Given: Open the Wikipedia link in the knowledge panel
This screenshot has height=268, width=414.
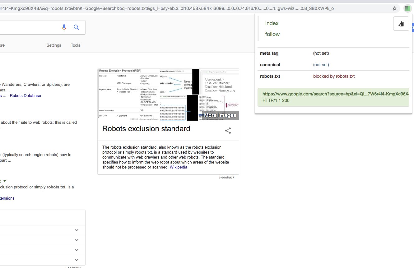Looking at the screenshot, I should (179, 167).
